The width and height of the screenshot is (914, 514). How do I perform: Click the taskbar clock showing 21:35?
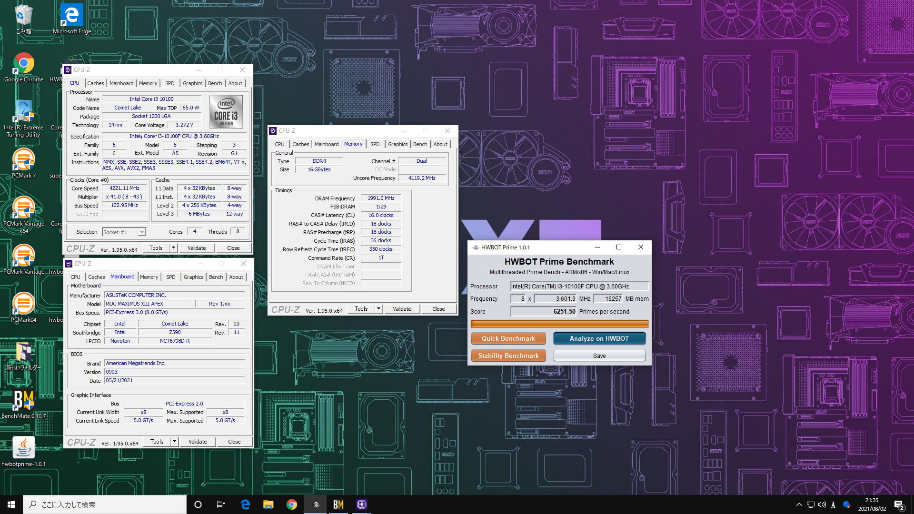[872, 504]
